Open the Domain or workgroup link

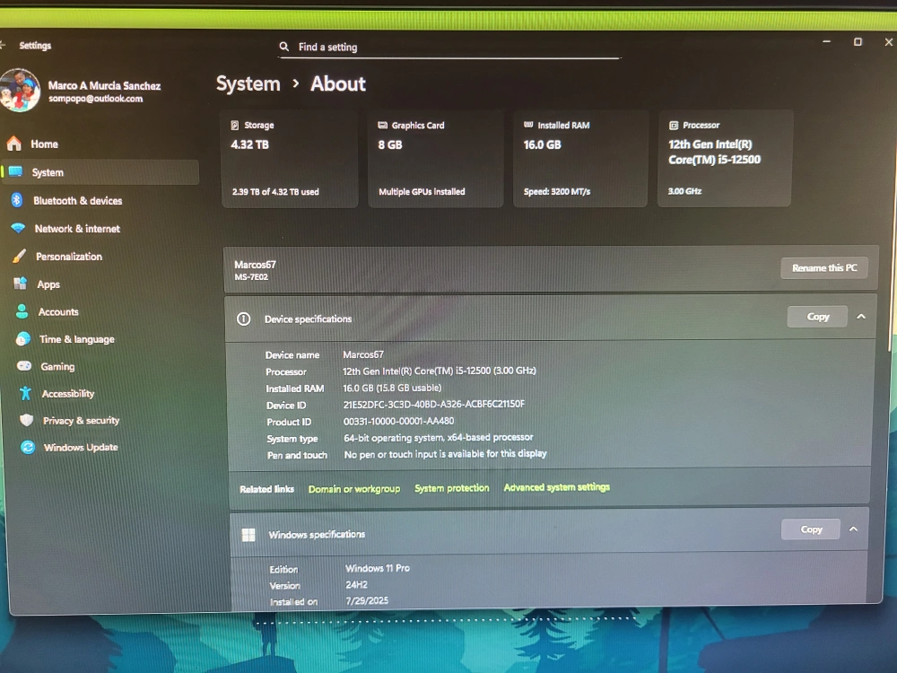[x=354, y=489]
